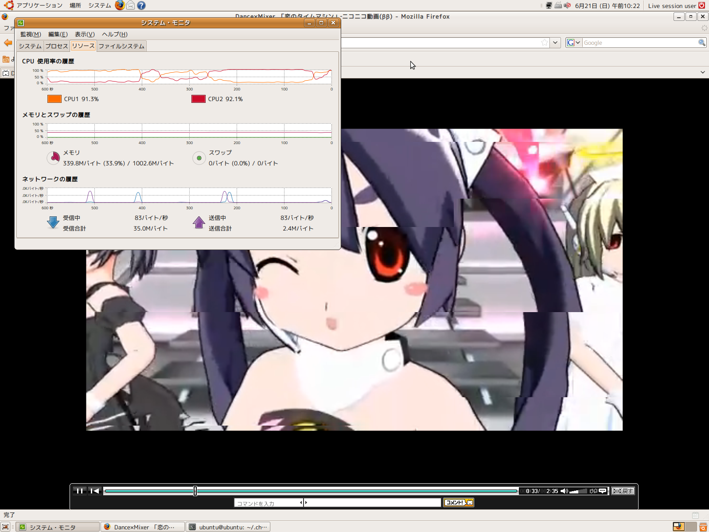Screen dimensions: 709x532
Task: Click the date and time clock
Action: click(x=607, y=6)
